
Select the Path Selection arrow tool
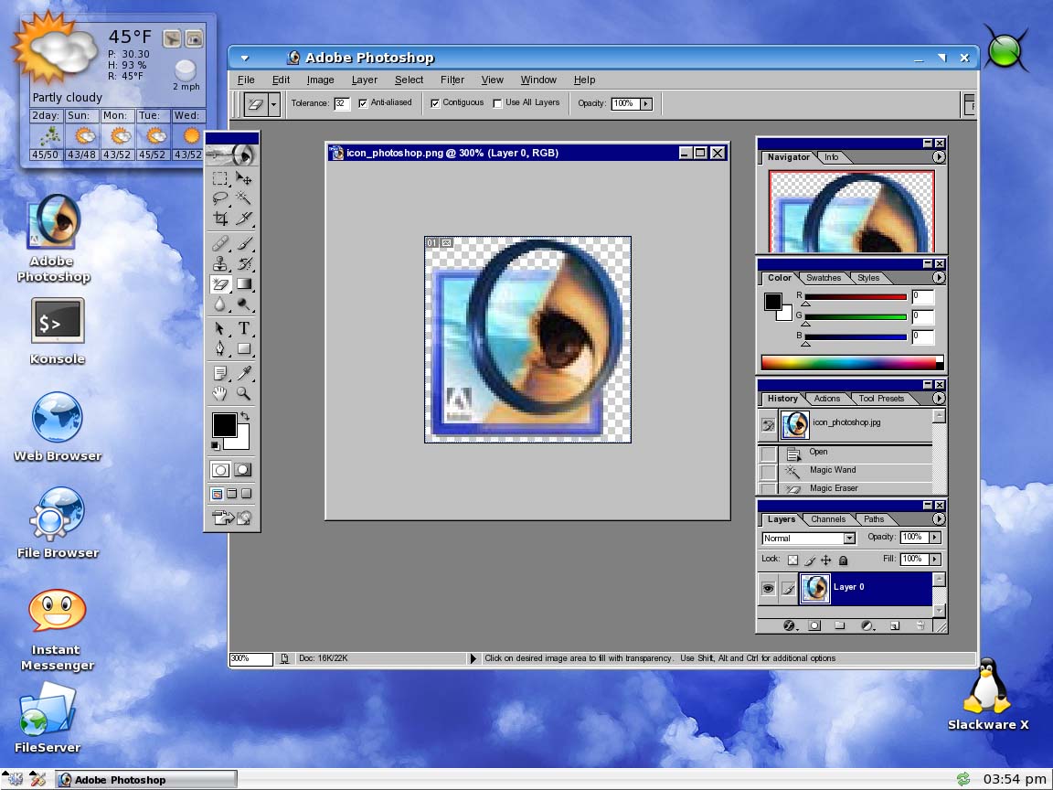tap(220, 328)
